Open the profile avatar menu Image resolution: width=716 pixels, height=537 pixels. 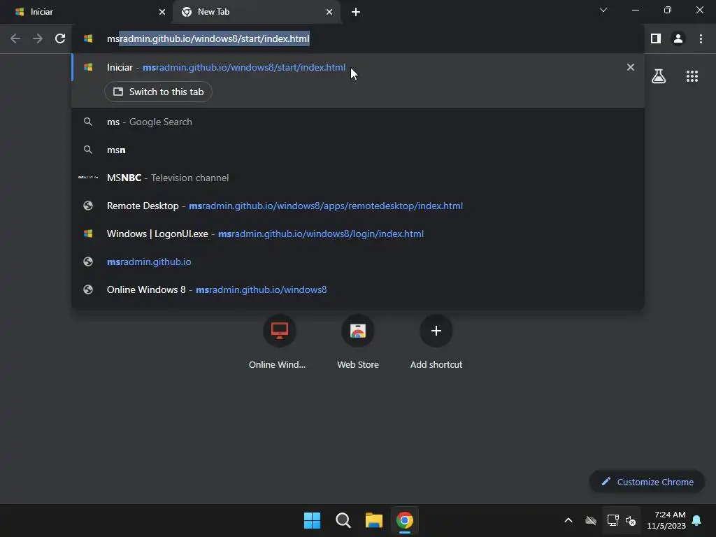point(678,39)
